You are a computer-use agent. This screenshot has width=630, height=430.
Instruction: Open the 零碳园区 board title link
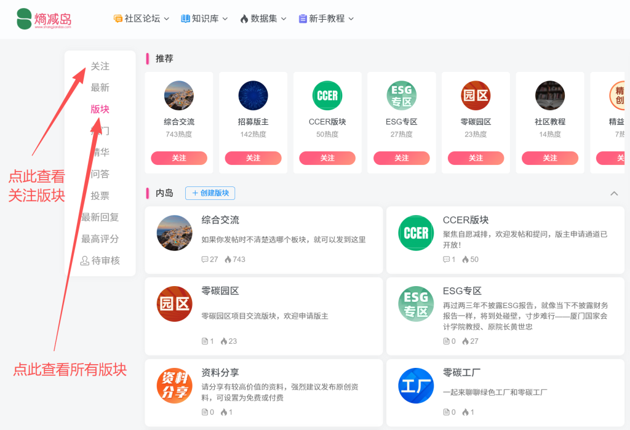(220, 291)
